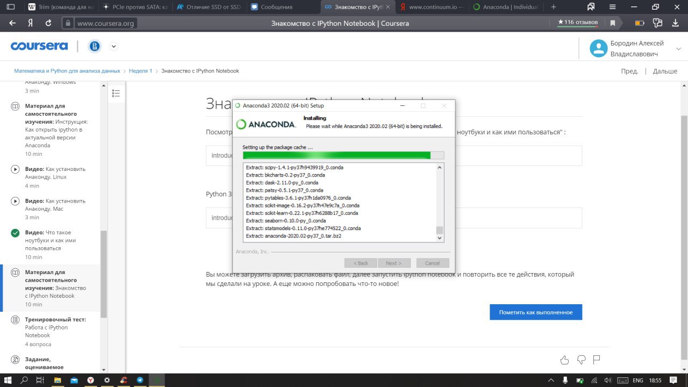Go back with the browser back arrow
This screenshot has height=387, width=688.
(12, 23)
